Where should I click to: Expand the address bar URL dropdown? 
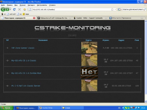point(115,9)
